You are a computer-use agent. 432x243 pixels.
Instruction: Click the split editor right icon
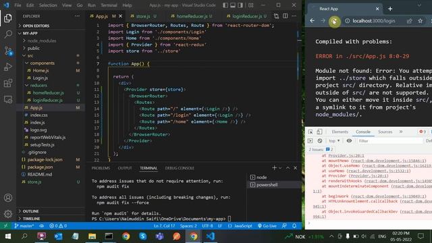[286, 16]
